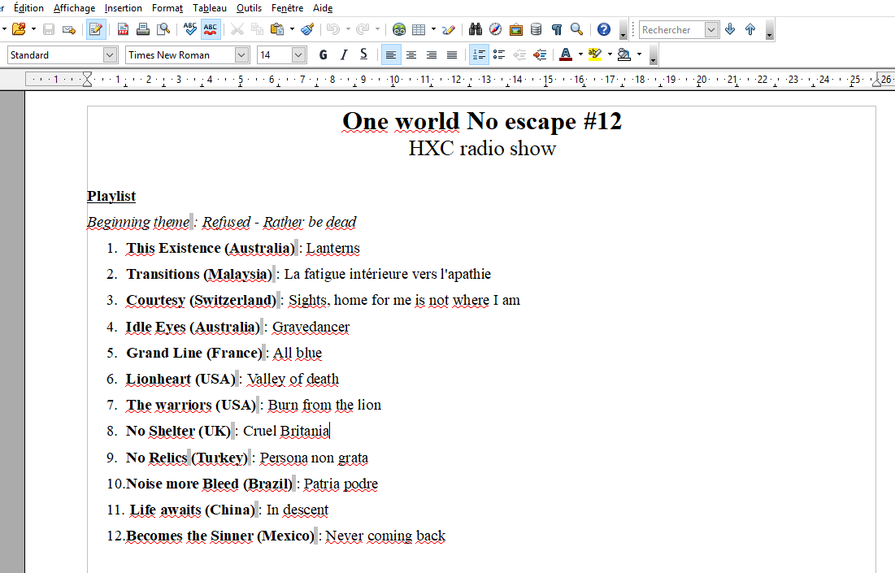Find next search result down arrow
The image size is (895, 573).
tap(730, 29)
